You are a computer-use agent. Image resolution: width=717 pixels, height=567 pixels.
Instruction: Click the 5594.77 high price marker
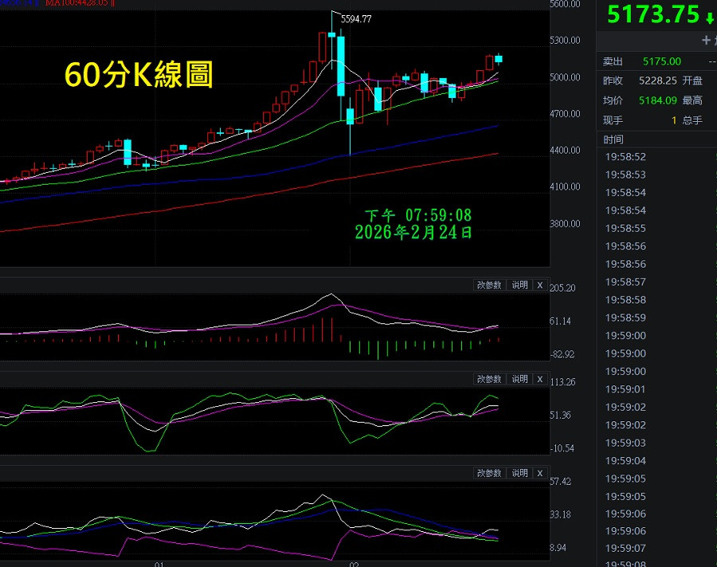pyautogui.click(x=355, y=19)
